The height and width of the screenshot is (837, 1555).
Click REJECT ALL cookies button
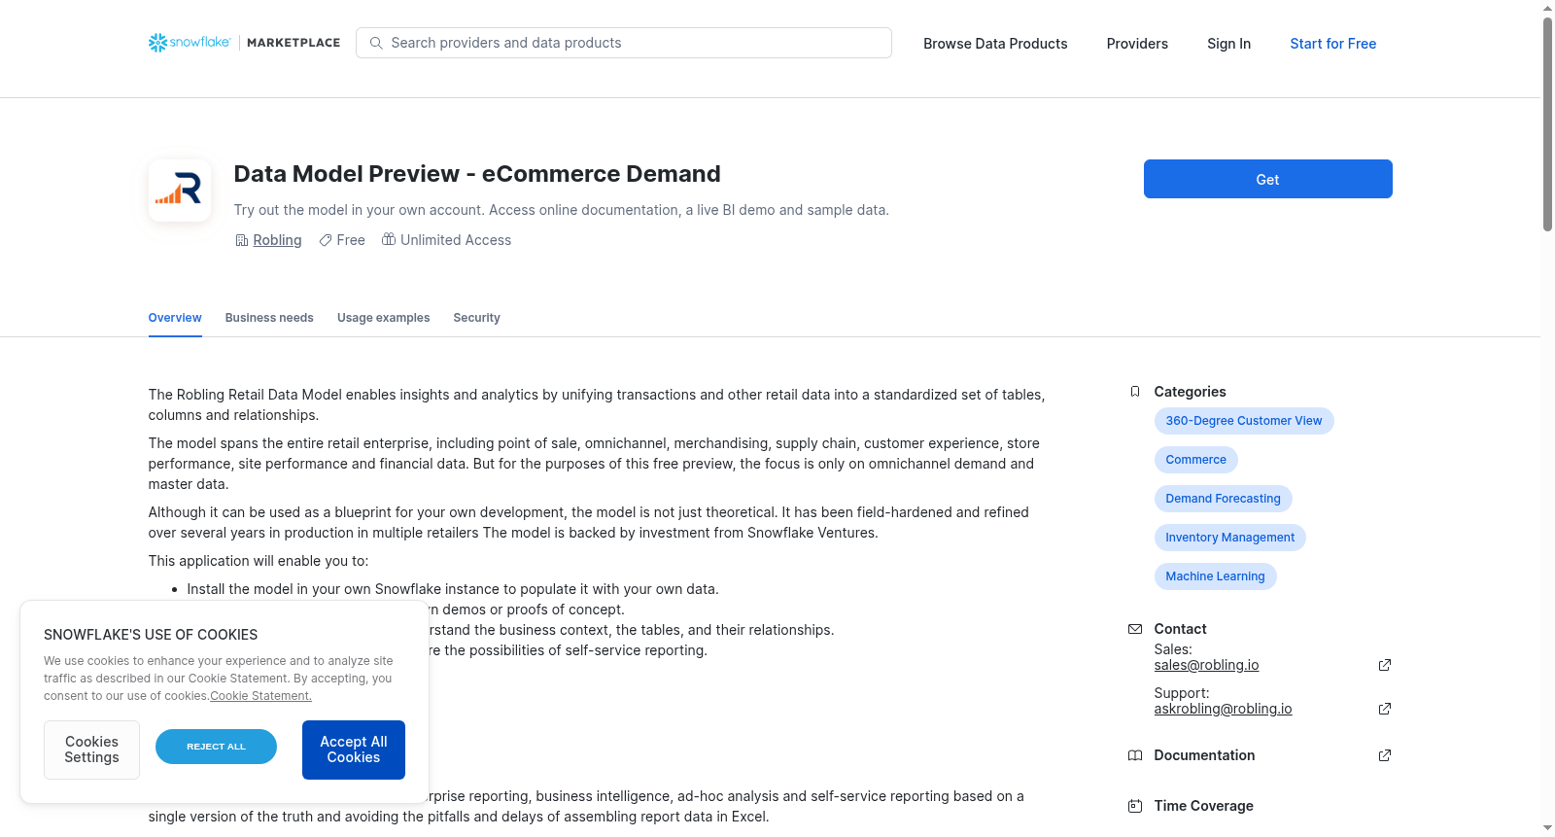tap(216, 747)
